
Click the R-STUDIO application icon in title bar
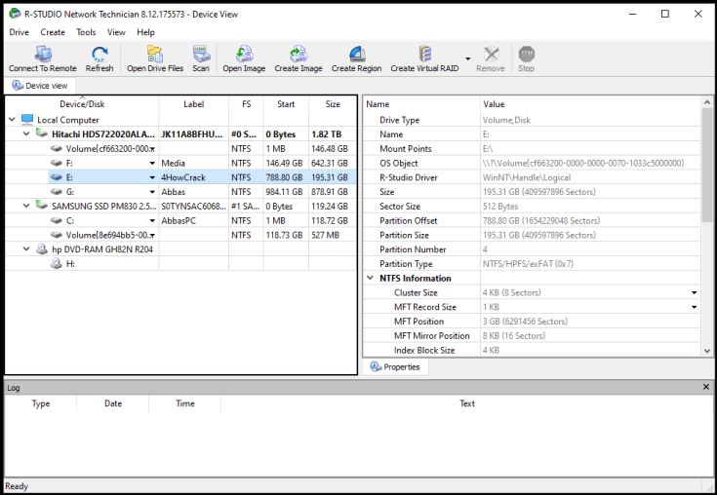tap(15, 14)
